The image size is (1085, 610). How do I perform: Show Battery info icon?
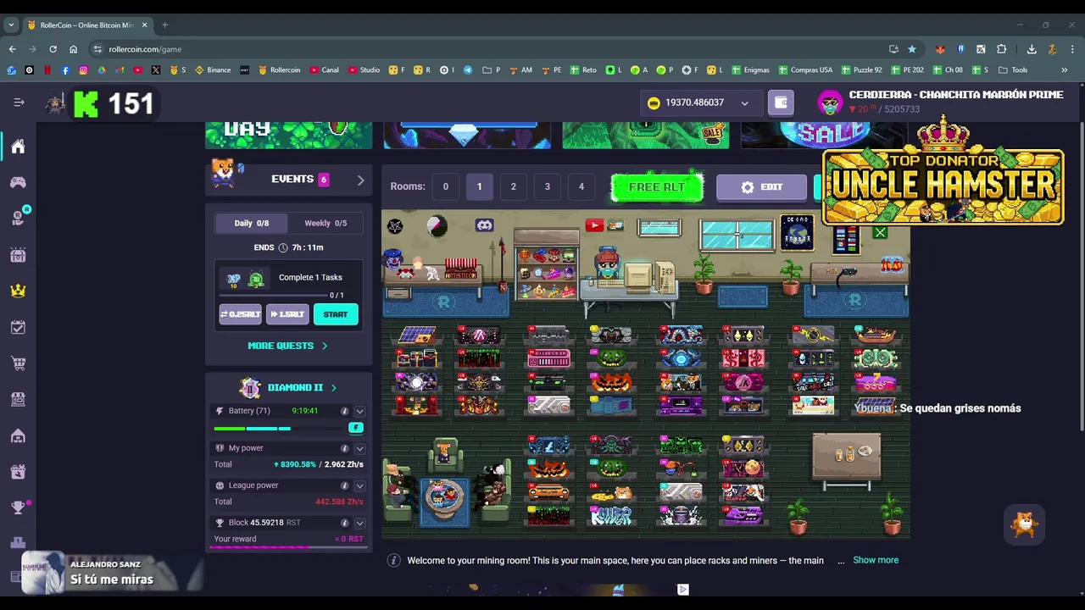(344, 411)
